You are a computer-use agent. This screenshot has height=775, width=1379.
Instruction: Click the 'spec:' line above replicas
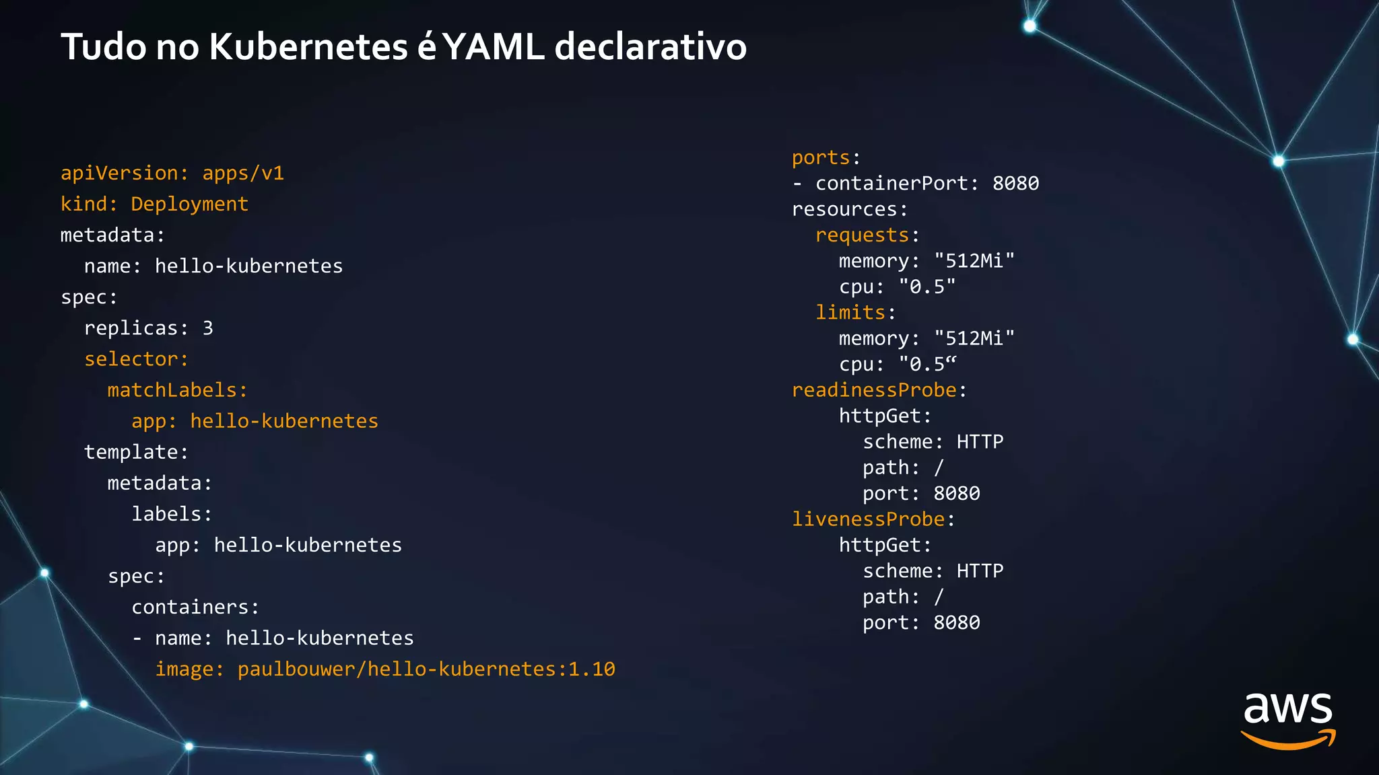(89, 297)
